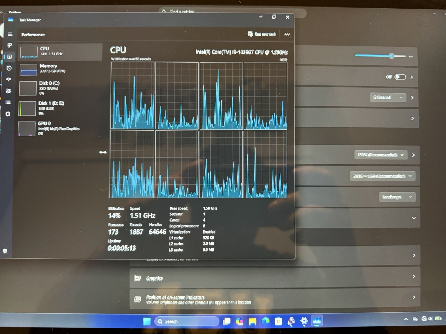This screenshot has width=446, height=334.
Task: Select Disk 1 (D: E:) entry
Action: coord(59,108)
